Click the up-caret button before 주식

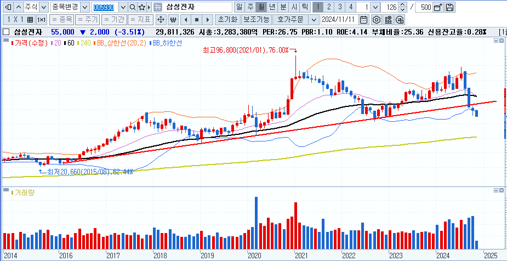(x=19, y=7)
